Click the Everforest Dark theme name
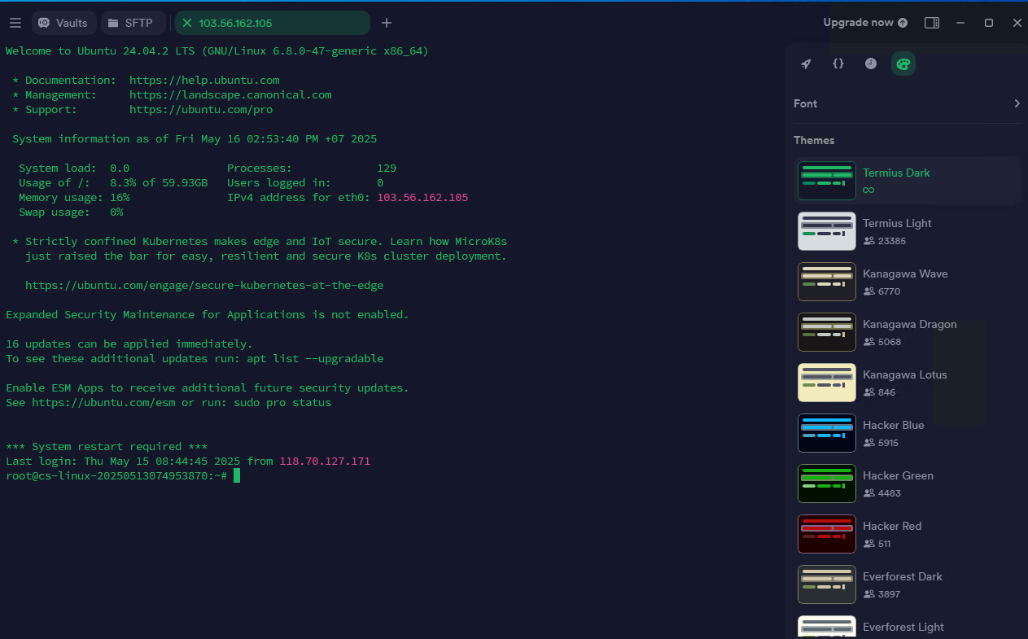1028x639 pixels. pyautogui.click(x=903, y=576)
